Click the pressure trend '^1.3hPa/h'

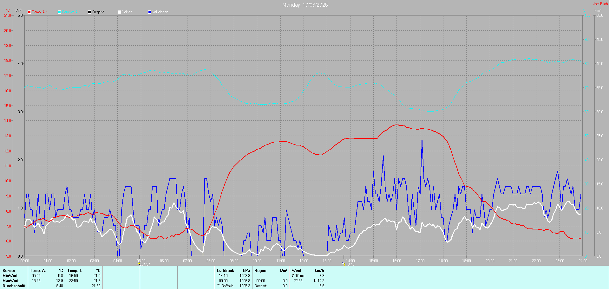225,286
